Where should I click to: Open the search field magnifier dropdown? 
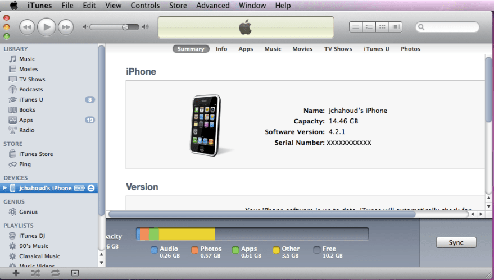[x=422, y=27]
